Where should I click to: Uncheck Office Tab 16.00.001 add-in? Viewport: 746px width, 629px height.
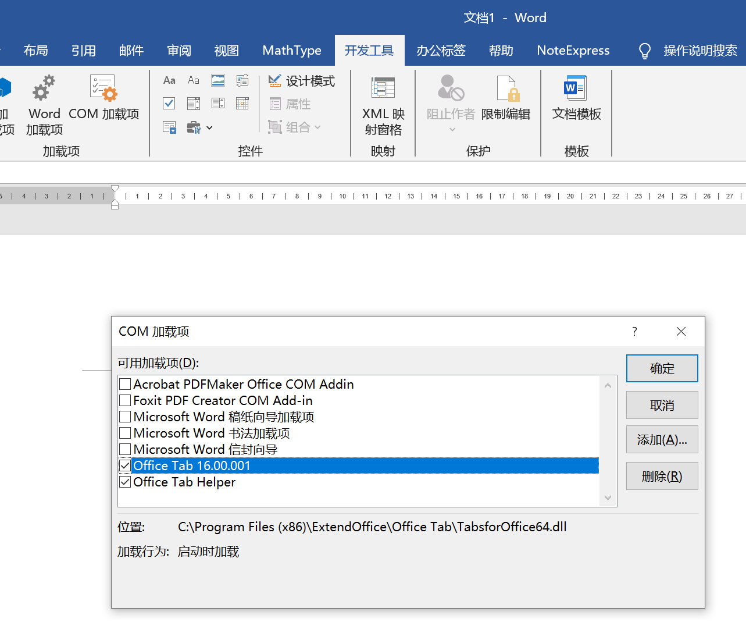point(125,465)
